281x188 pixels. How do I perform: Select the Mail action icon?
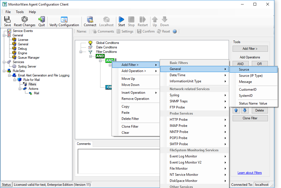click(31, 93)
